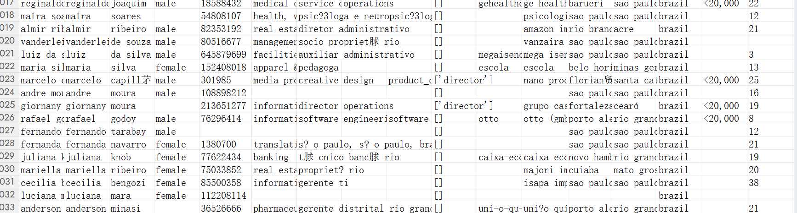This screenshot has height=213, width=797.
Task: Select 'female' cell in luciana row
Action: pyautogui.click(x=176, y=196)
